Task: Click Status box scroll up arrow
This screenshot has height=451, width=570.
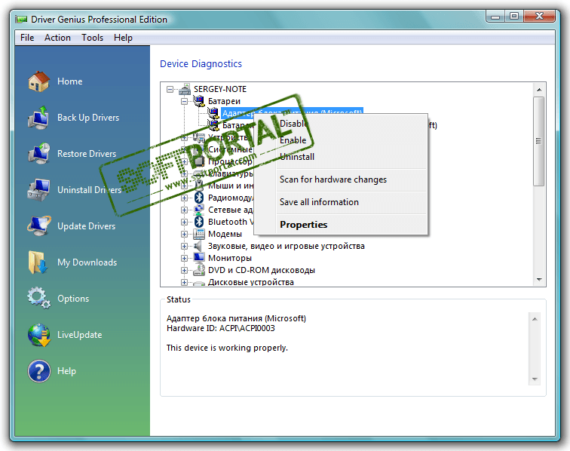Action: click(535, 319)
